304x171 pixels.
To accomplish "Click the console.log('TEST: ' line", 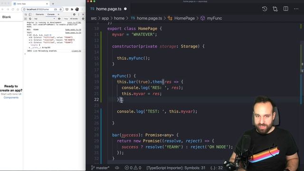I will tap(157, 112).
